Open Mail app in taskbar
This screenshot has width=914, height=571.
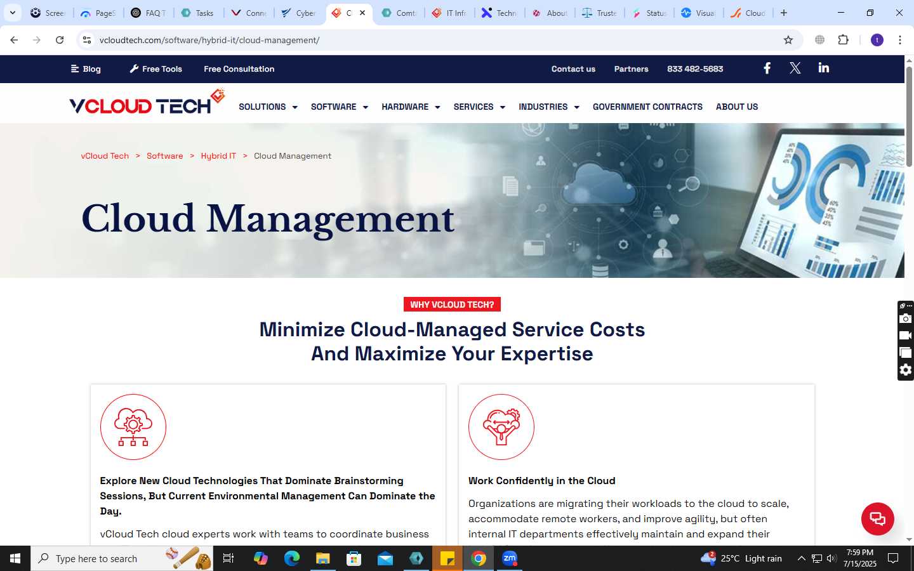(x=385, y=558)
